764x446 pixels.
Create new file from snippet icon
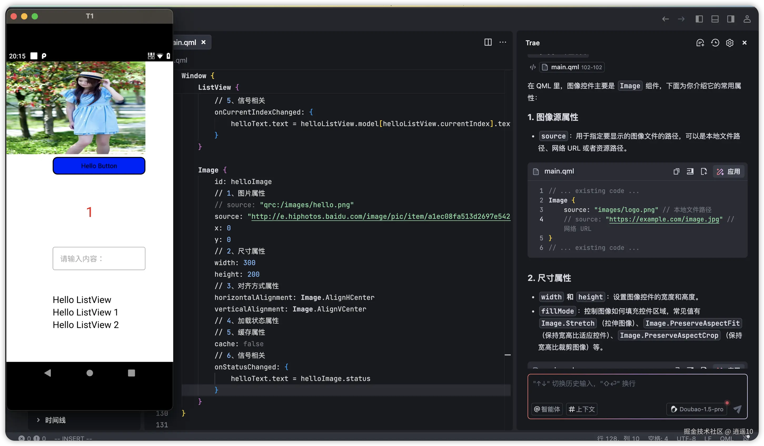coord(704,172)
